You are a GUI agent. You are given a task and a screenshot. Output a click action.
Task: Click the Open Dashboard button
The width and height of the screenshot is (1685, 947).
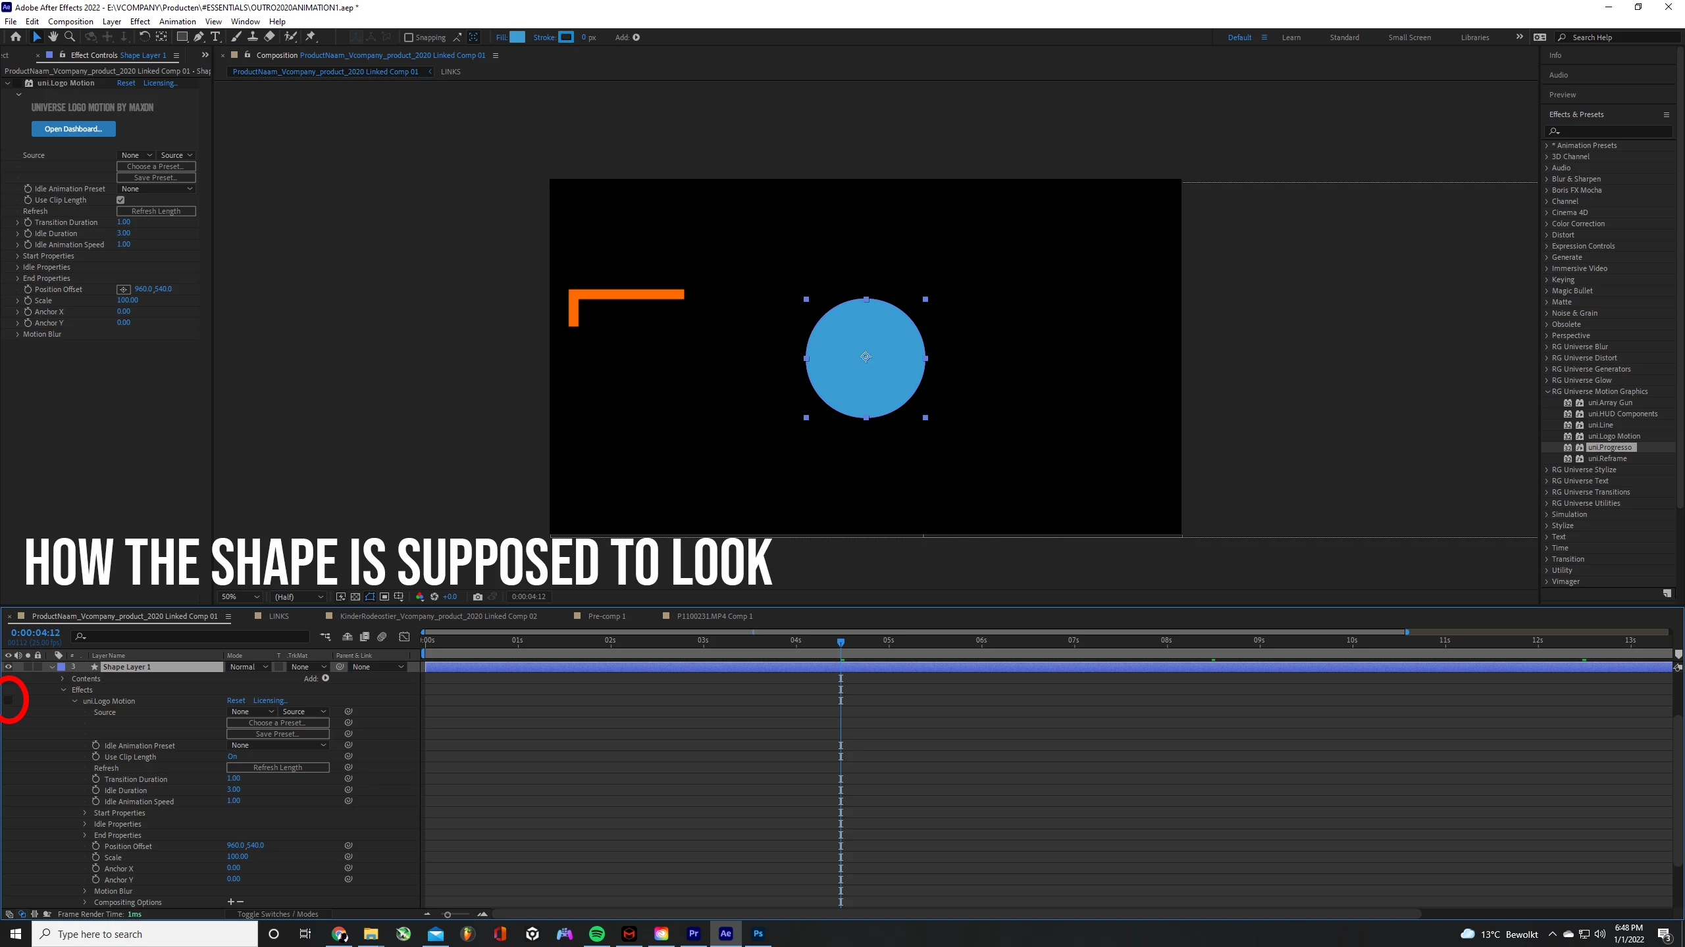tap(73, 129)
